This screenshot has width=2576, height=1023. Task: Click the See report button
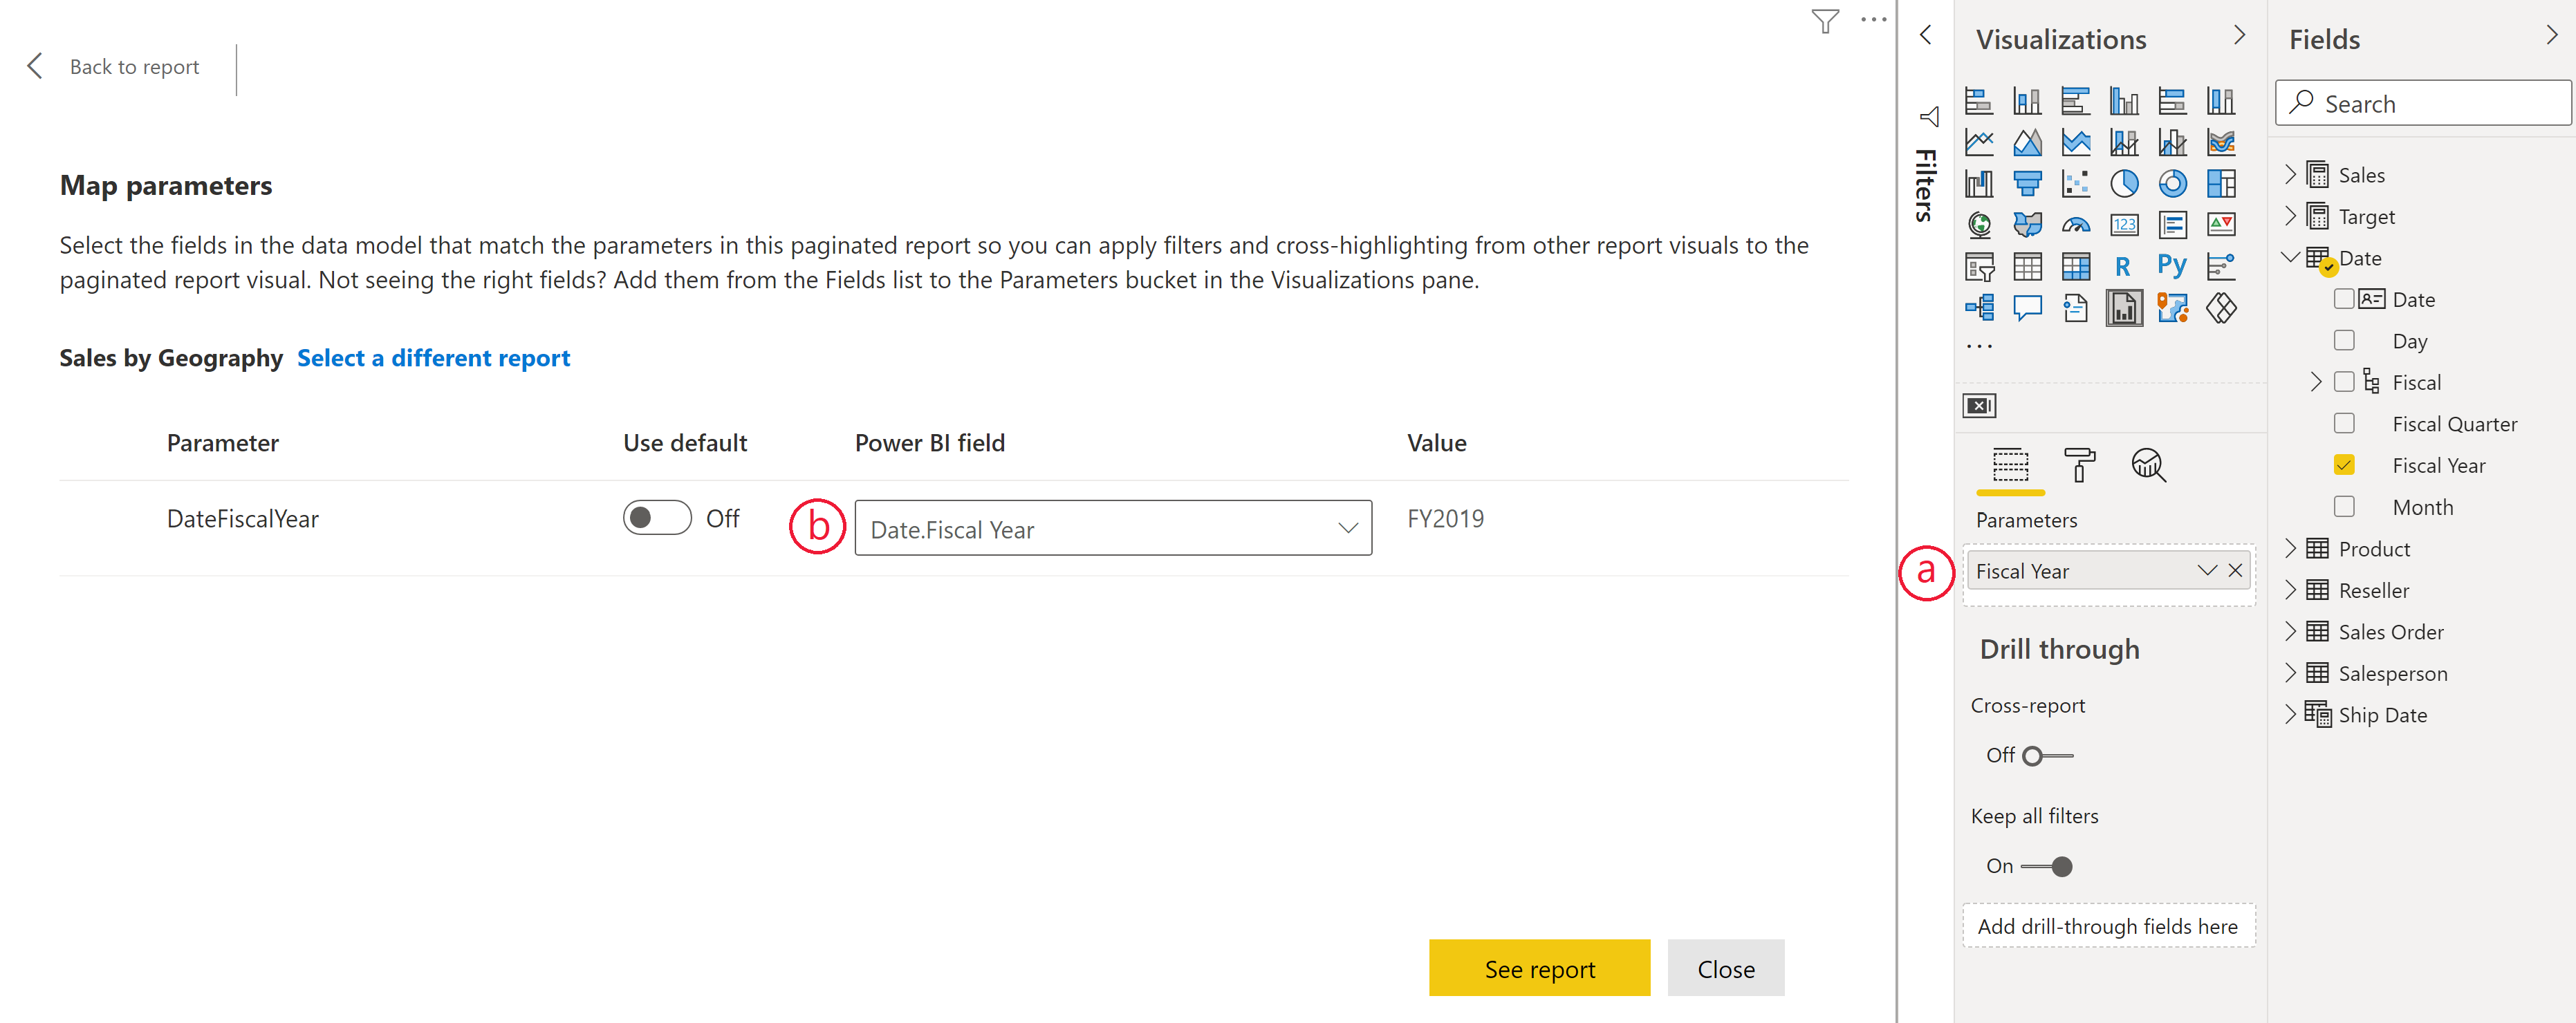[x=1539, y=967]
